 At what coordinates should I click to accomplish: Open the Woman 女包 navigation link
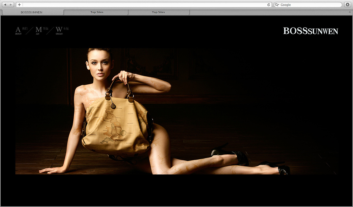pos(62,30)
